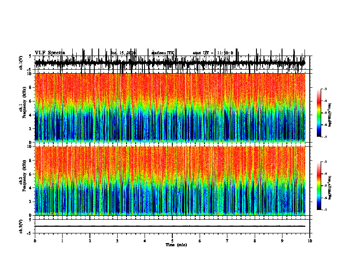Click the ch.2 frequency axis "2" tick

31,202
